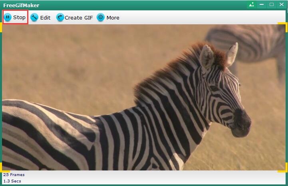Open the Edit wrench tool

pos(34,18)
